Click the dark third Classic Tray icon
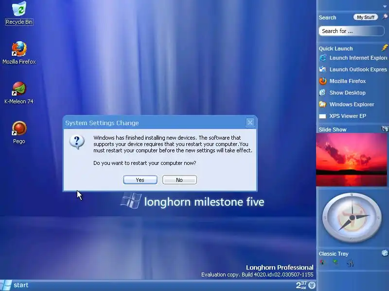 point(350,263)
